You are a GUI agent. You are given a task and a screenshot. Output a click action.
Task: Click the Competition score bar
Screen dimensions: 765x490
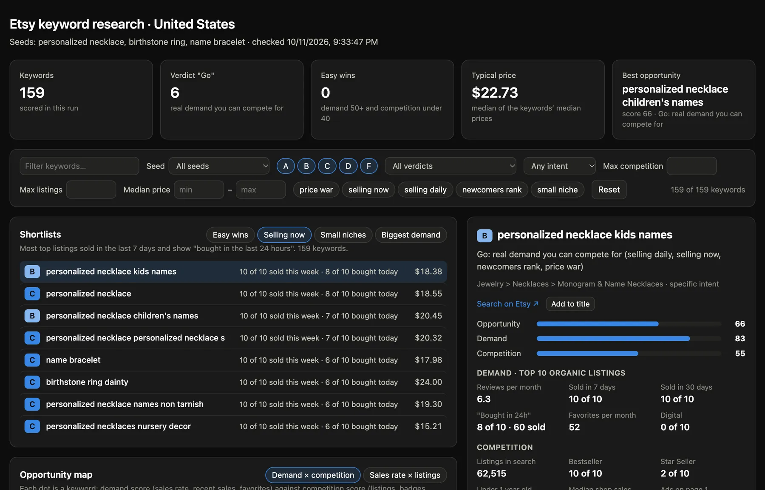(x=629, y=354)
